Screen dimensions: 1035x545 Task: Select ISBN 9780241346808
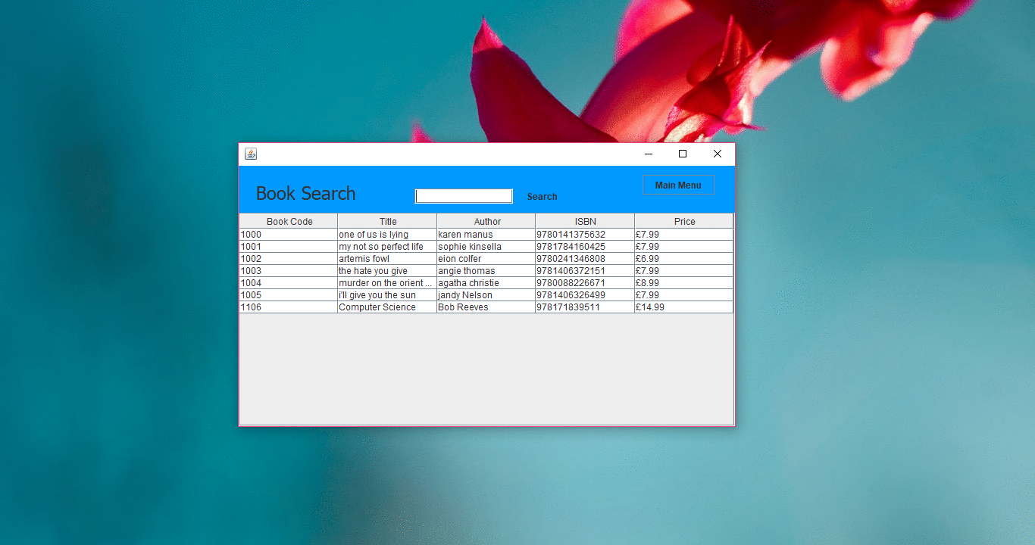(585, 259)
